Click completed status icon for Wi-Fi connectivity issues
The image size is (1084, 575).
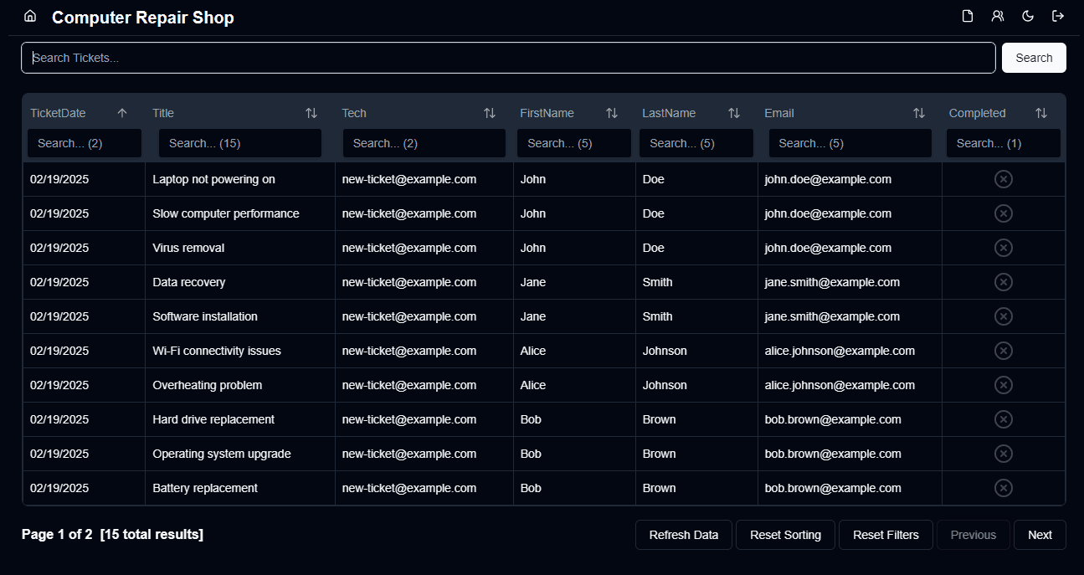pyautogui.click(x=1004, y=351)
